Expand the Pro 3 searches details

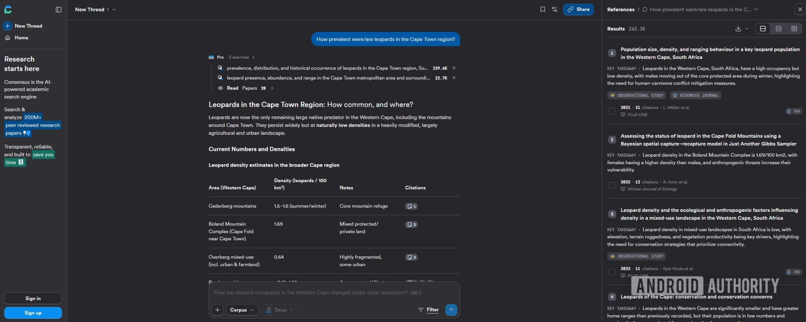tap(232, 57)
